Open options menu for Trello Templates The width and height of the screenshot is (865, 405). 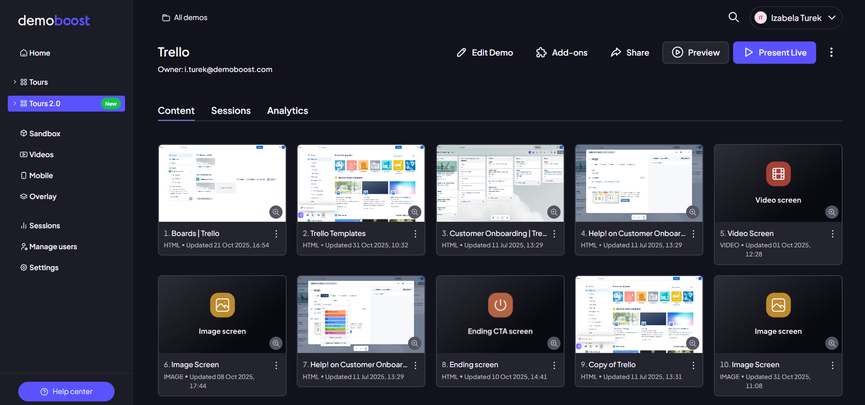coord(415,234)
